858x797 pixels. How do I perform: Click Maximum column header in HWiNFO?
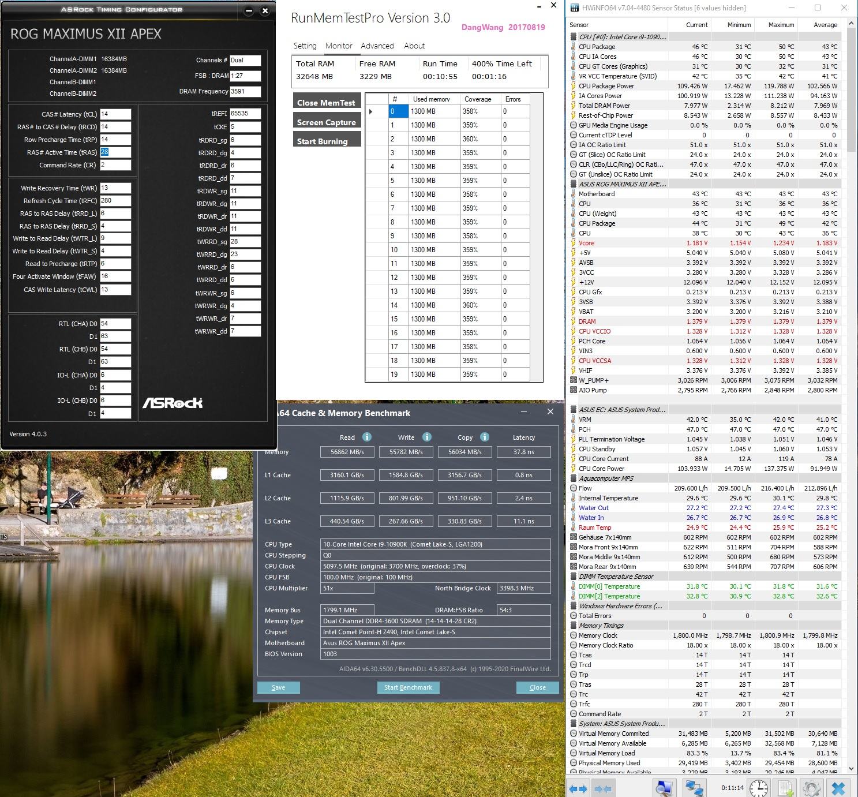(775, 25)
